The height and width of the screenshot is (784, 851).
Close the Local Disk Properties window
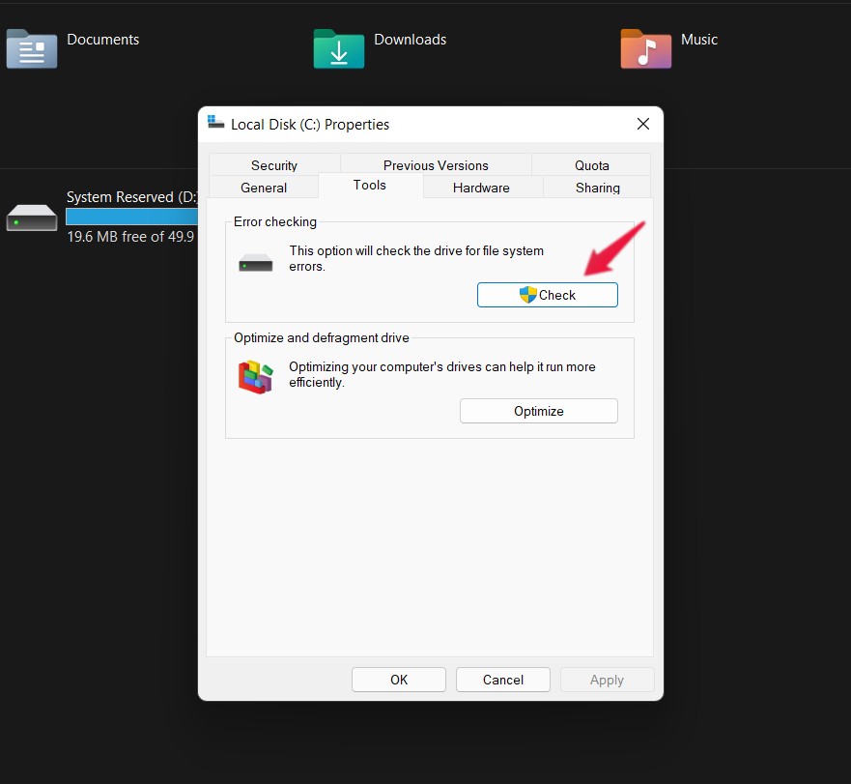[643, 124]
